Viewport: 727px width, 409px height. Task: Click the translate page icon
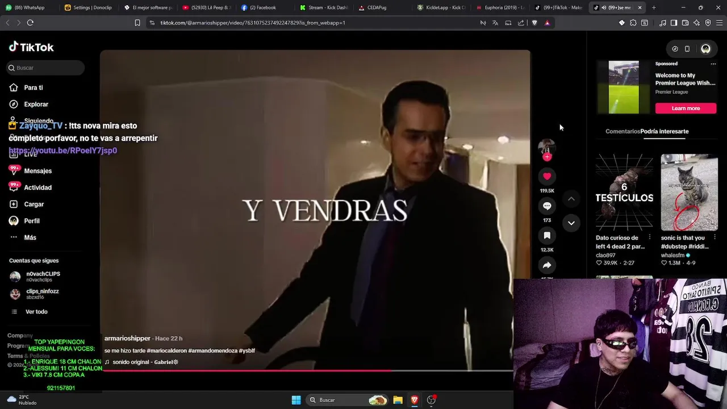coord(495,23)
